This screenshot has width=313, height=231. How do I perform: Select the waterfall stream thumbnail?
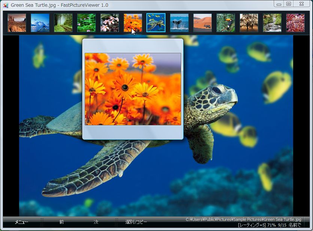(272, 23)
